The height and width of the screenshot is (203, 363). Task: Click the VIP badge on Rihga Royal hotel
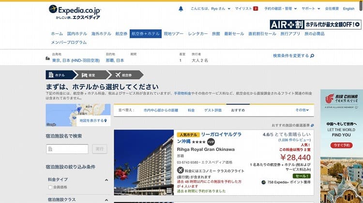[x=211, y=142]
